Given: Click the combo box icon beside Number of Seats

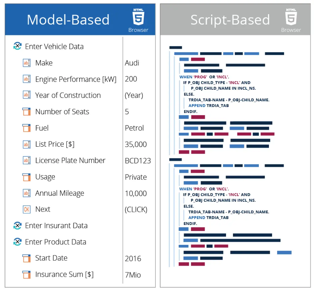Looking at the screenshot, I should point(27,112).
